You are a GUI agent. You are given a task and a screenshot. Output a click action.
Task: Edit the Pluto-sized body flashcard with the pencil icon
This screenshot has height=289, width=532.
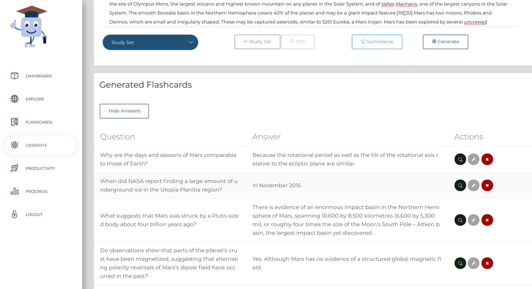pyautogui.click(x=473, y=220)
